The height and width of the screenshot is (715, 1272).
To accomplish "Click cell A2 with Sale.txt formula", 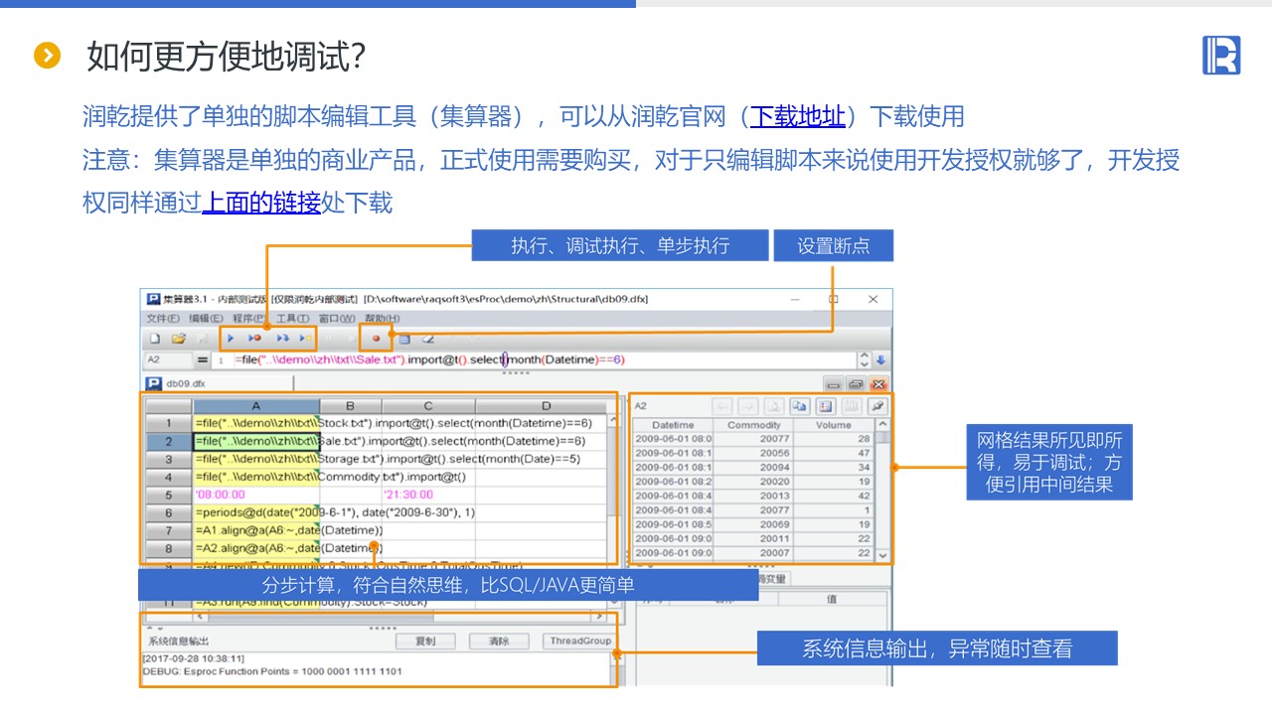I will (x=256, y=441).
